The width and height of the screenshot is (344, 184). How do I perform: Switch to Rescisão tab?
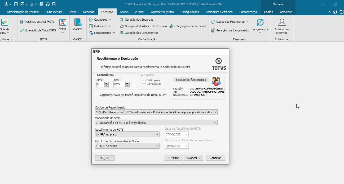pyautogui.click(x=89, y=12)
